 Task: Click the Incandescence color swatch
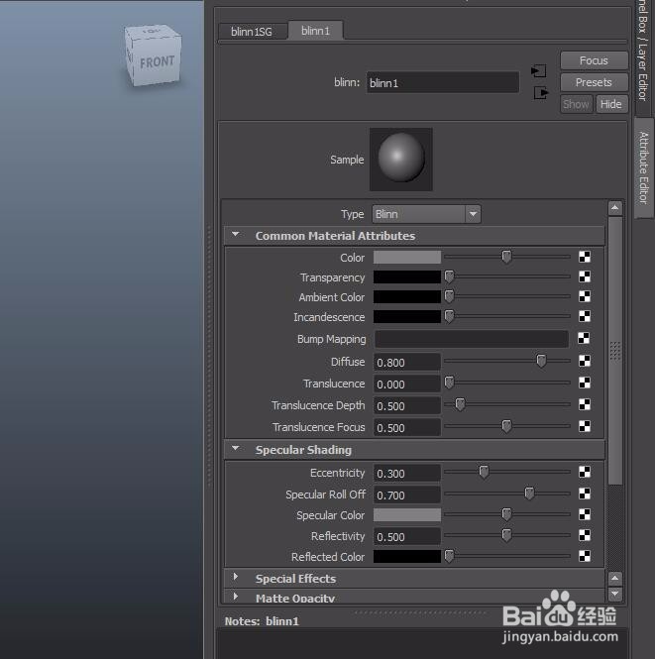coord(407,316)
